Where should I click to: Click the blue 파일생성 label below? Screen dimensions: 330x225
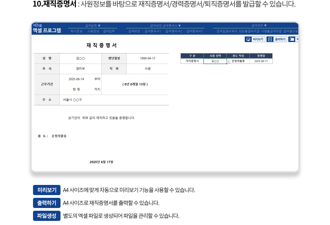point(47,216)
